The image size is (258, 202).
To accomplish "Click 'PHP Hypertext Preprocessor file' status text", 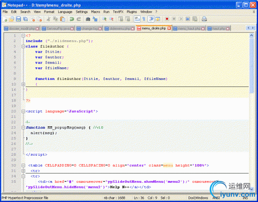I will pos(25,198).
